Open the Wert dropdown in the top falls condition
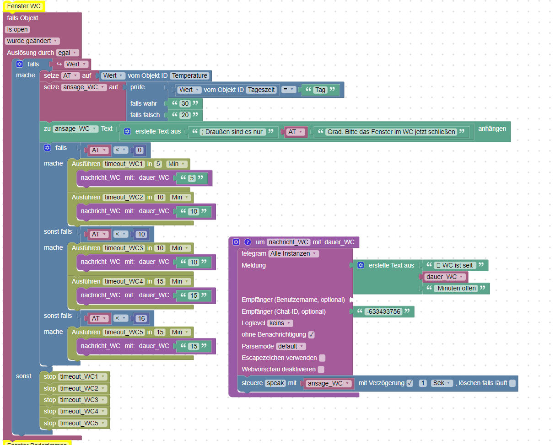The image size is (555, 445). [76, 64]
